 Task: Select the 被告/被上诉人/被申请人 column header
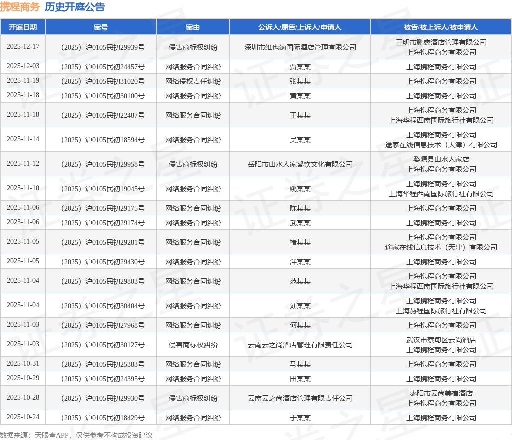(x=441, y=27)
